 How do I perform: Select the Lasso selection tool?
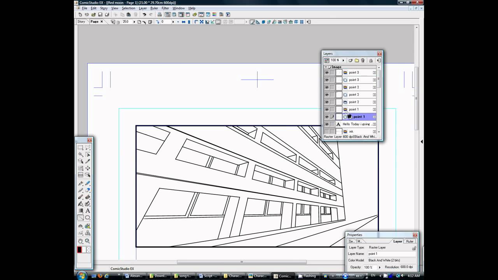(x=88, y=147)
